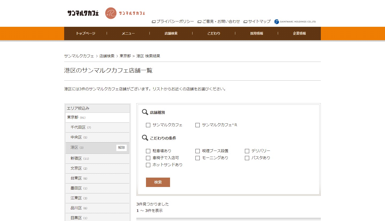Click 東京都 breadcrumb link
385x221 pixels.
point(125,56)
